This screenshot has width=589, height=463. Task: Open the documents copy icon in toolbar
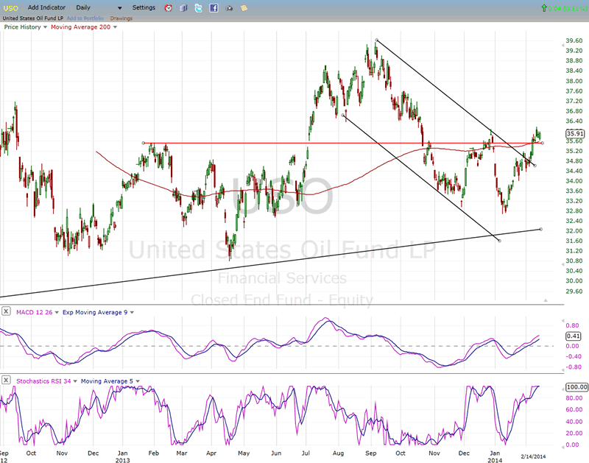184,8
